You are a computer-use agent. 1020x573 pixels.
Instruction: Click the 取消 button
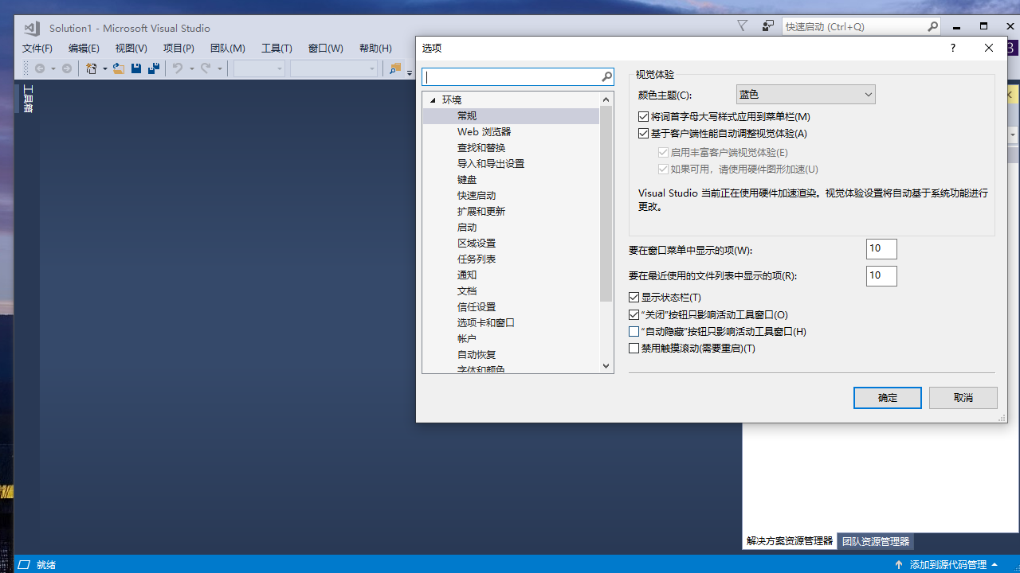963,397
